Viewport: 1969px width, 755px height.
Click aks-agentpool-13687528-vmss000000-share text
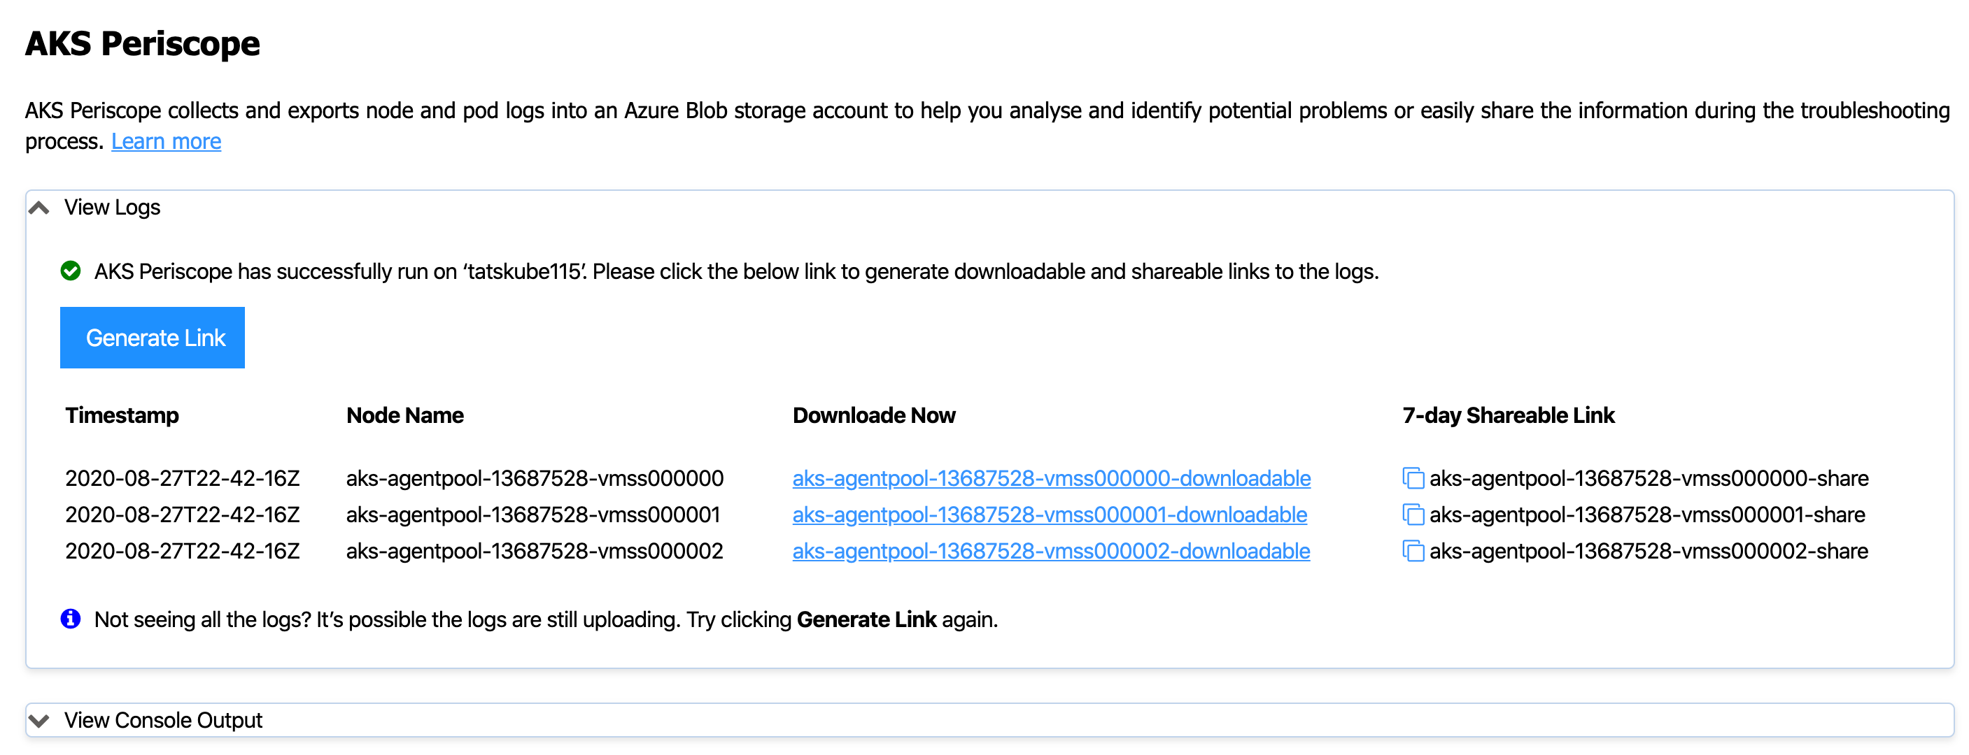(x=1649, y=479)
